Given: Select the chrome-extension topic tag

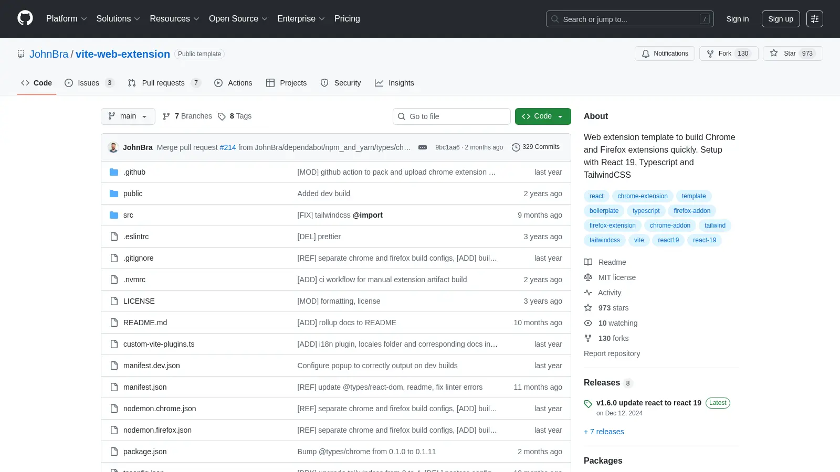Looking at the screenshot, I should [x=643, y=196].
